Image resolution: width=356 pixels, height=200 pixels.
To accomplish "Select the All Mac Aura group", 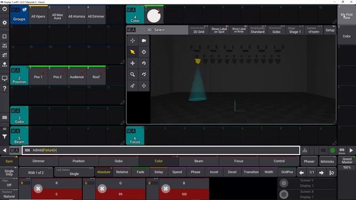I will pyautogui.click(x=57, y=15).
